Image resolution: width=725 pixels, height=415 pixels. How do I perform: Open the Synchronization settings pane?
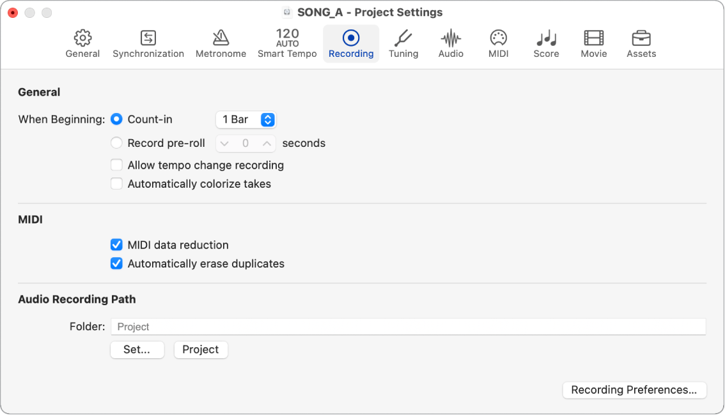click(x=148, y=43)
